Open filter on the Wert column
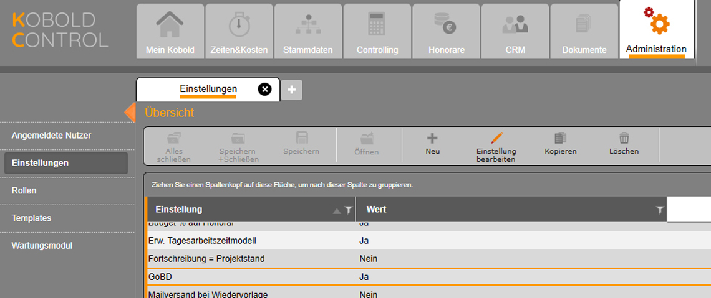The image size is (711, 298). [x=660, y=210]
